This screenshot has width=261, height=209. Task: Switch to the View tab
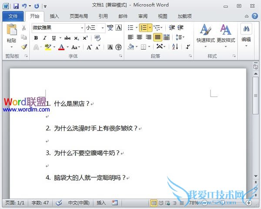click(x=162, y=16)
